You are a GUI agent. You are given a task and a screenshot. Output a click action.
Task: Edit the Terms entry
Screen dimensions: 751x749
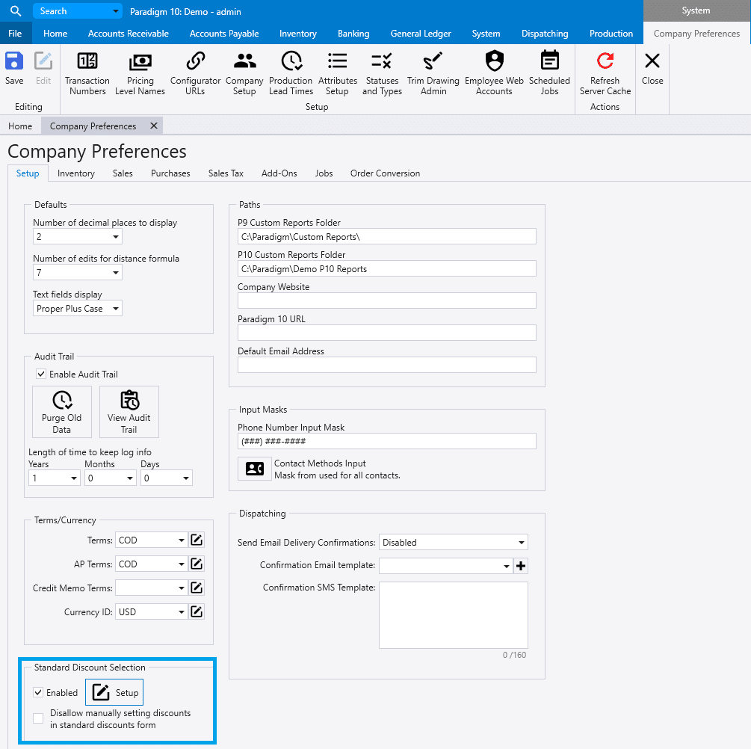(197, 540)
